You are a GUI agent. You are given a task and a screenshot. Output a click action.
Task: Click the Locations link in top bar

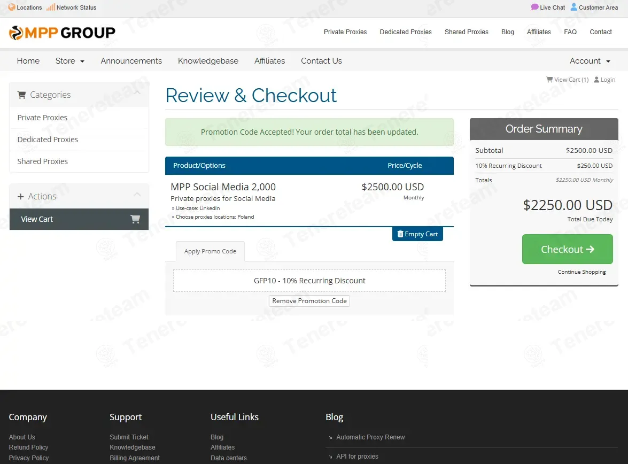[x=25, y=7]
